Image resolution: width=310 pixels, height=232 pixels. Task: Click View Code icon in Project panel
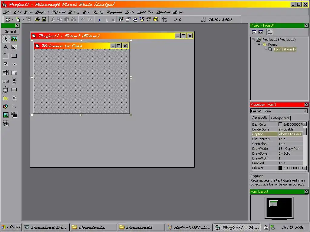(x=254, y=32)
